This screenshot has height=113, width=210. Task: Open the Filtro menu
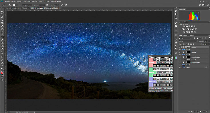tap(40, 1)
